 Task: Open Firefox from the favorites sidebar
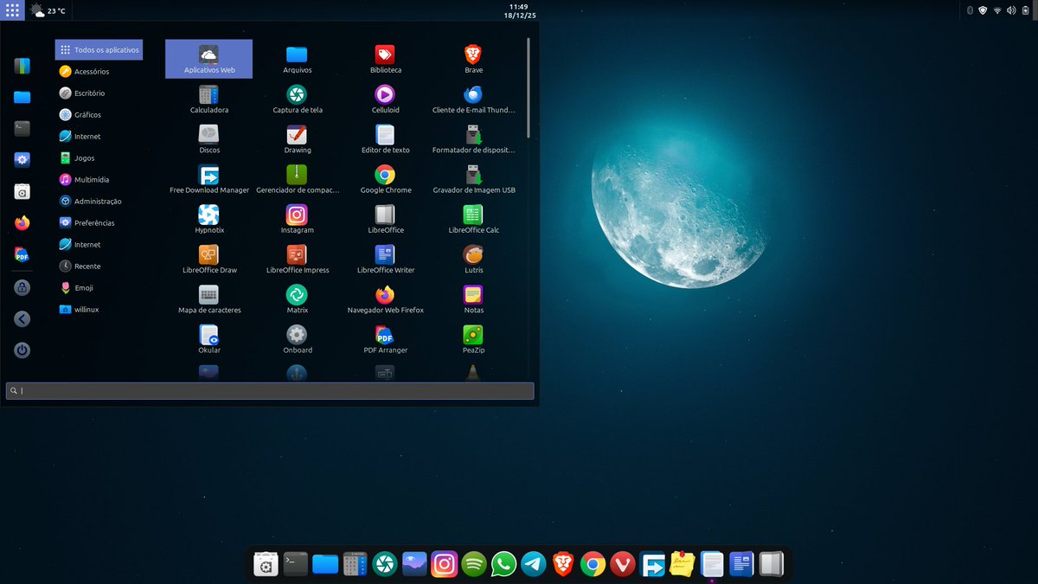coord(22,223)
